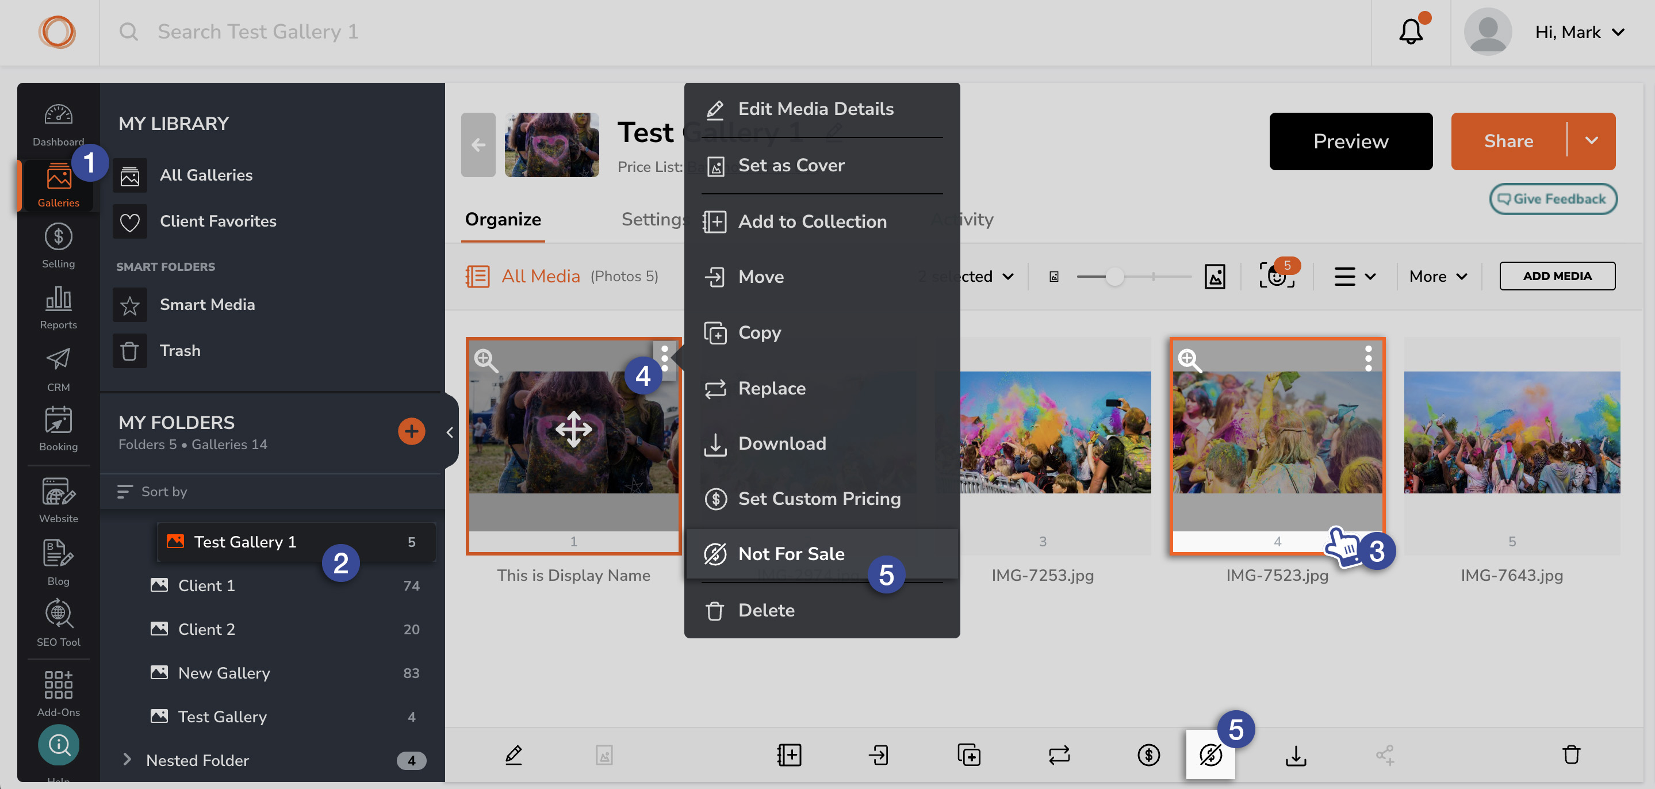Click the Preview button
This screenshot has width=1655, height=789.
point(1350,141)
